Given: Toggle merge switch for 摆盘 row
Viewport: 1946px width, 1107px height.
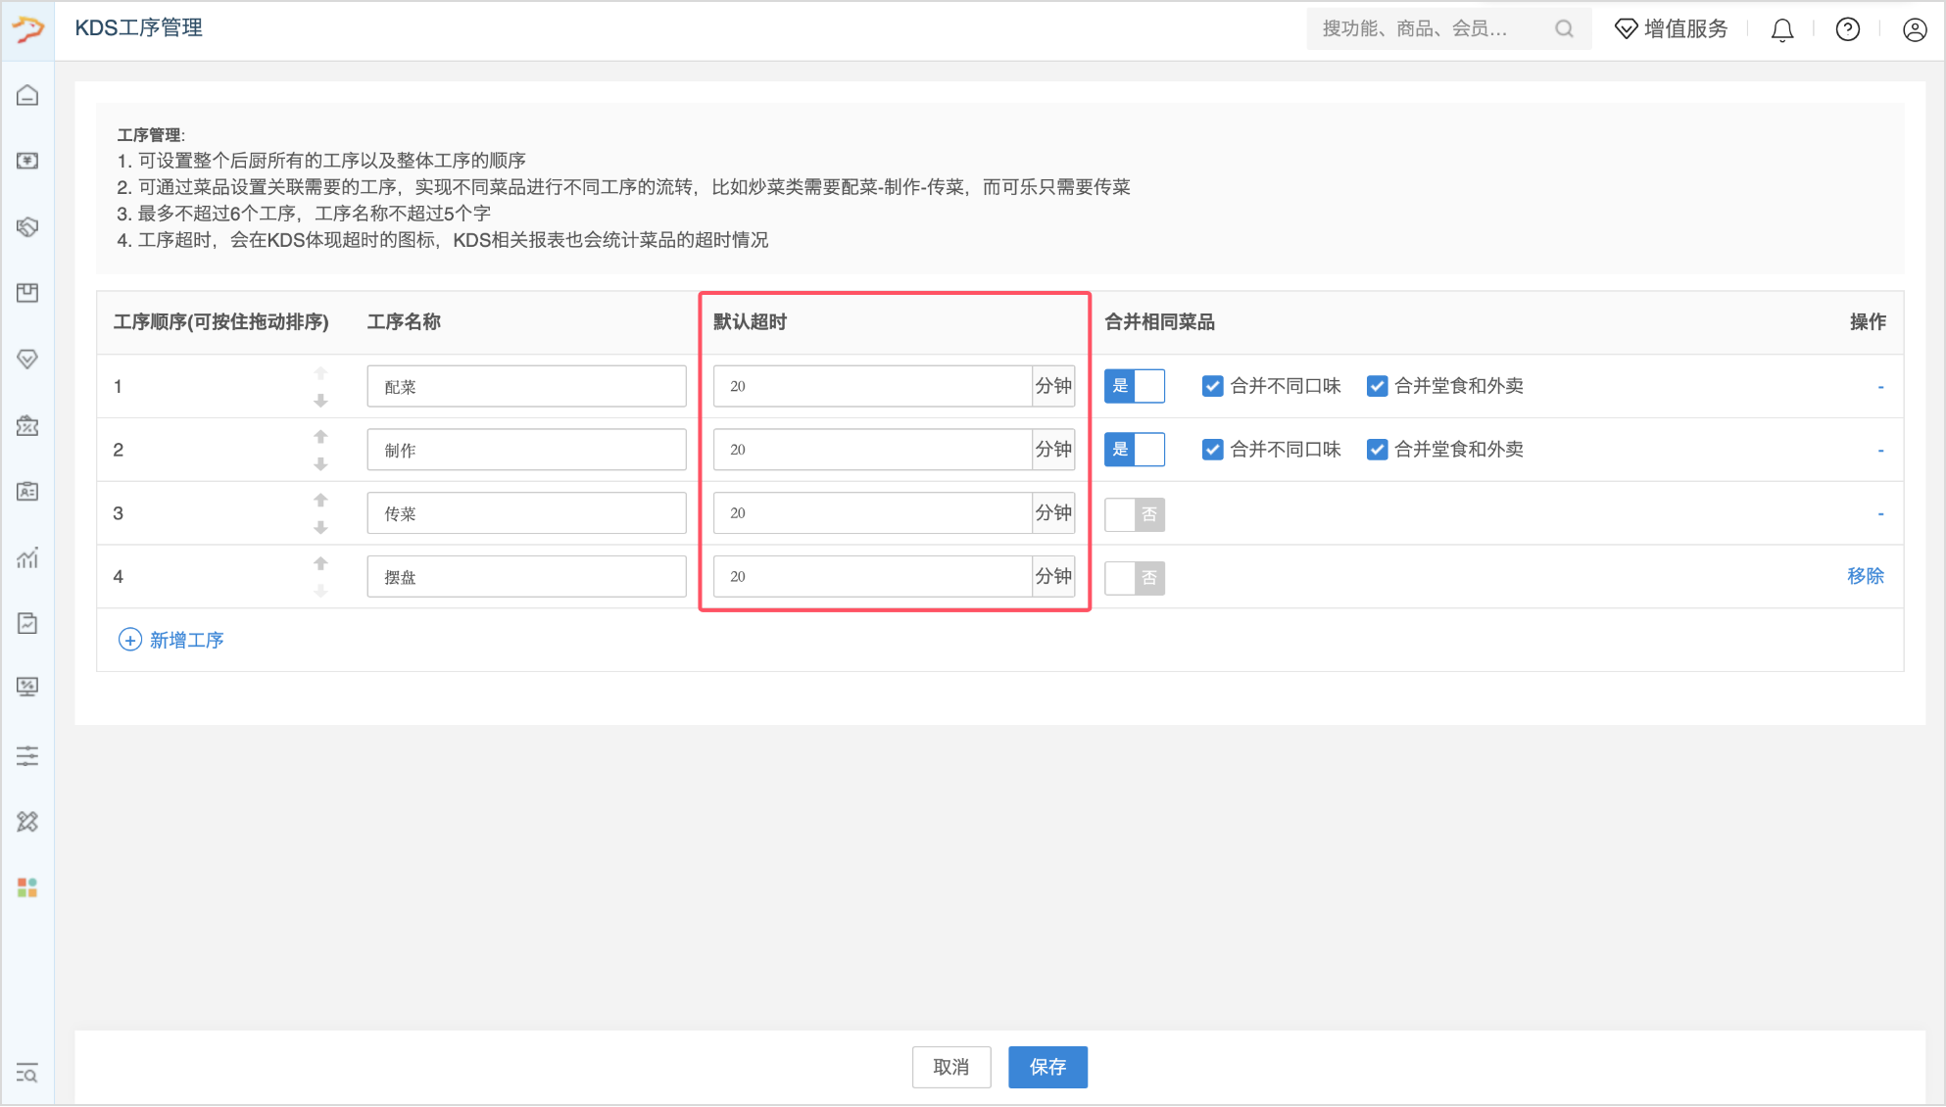Looking at the screenshot, I should (x=1135, y=578).
